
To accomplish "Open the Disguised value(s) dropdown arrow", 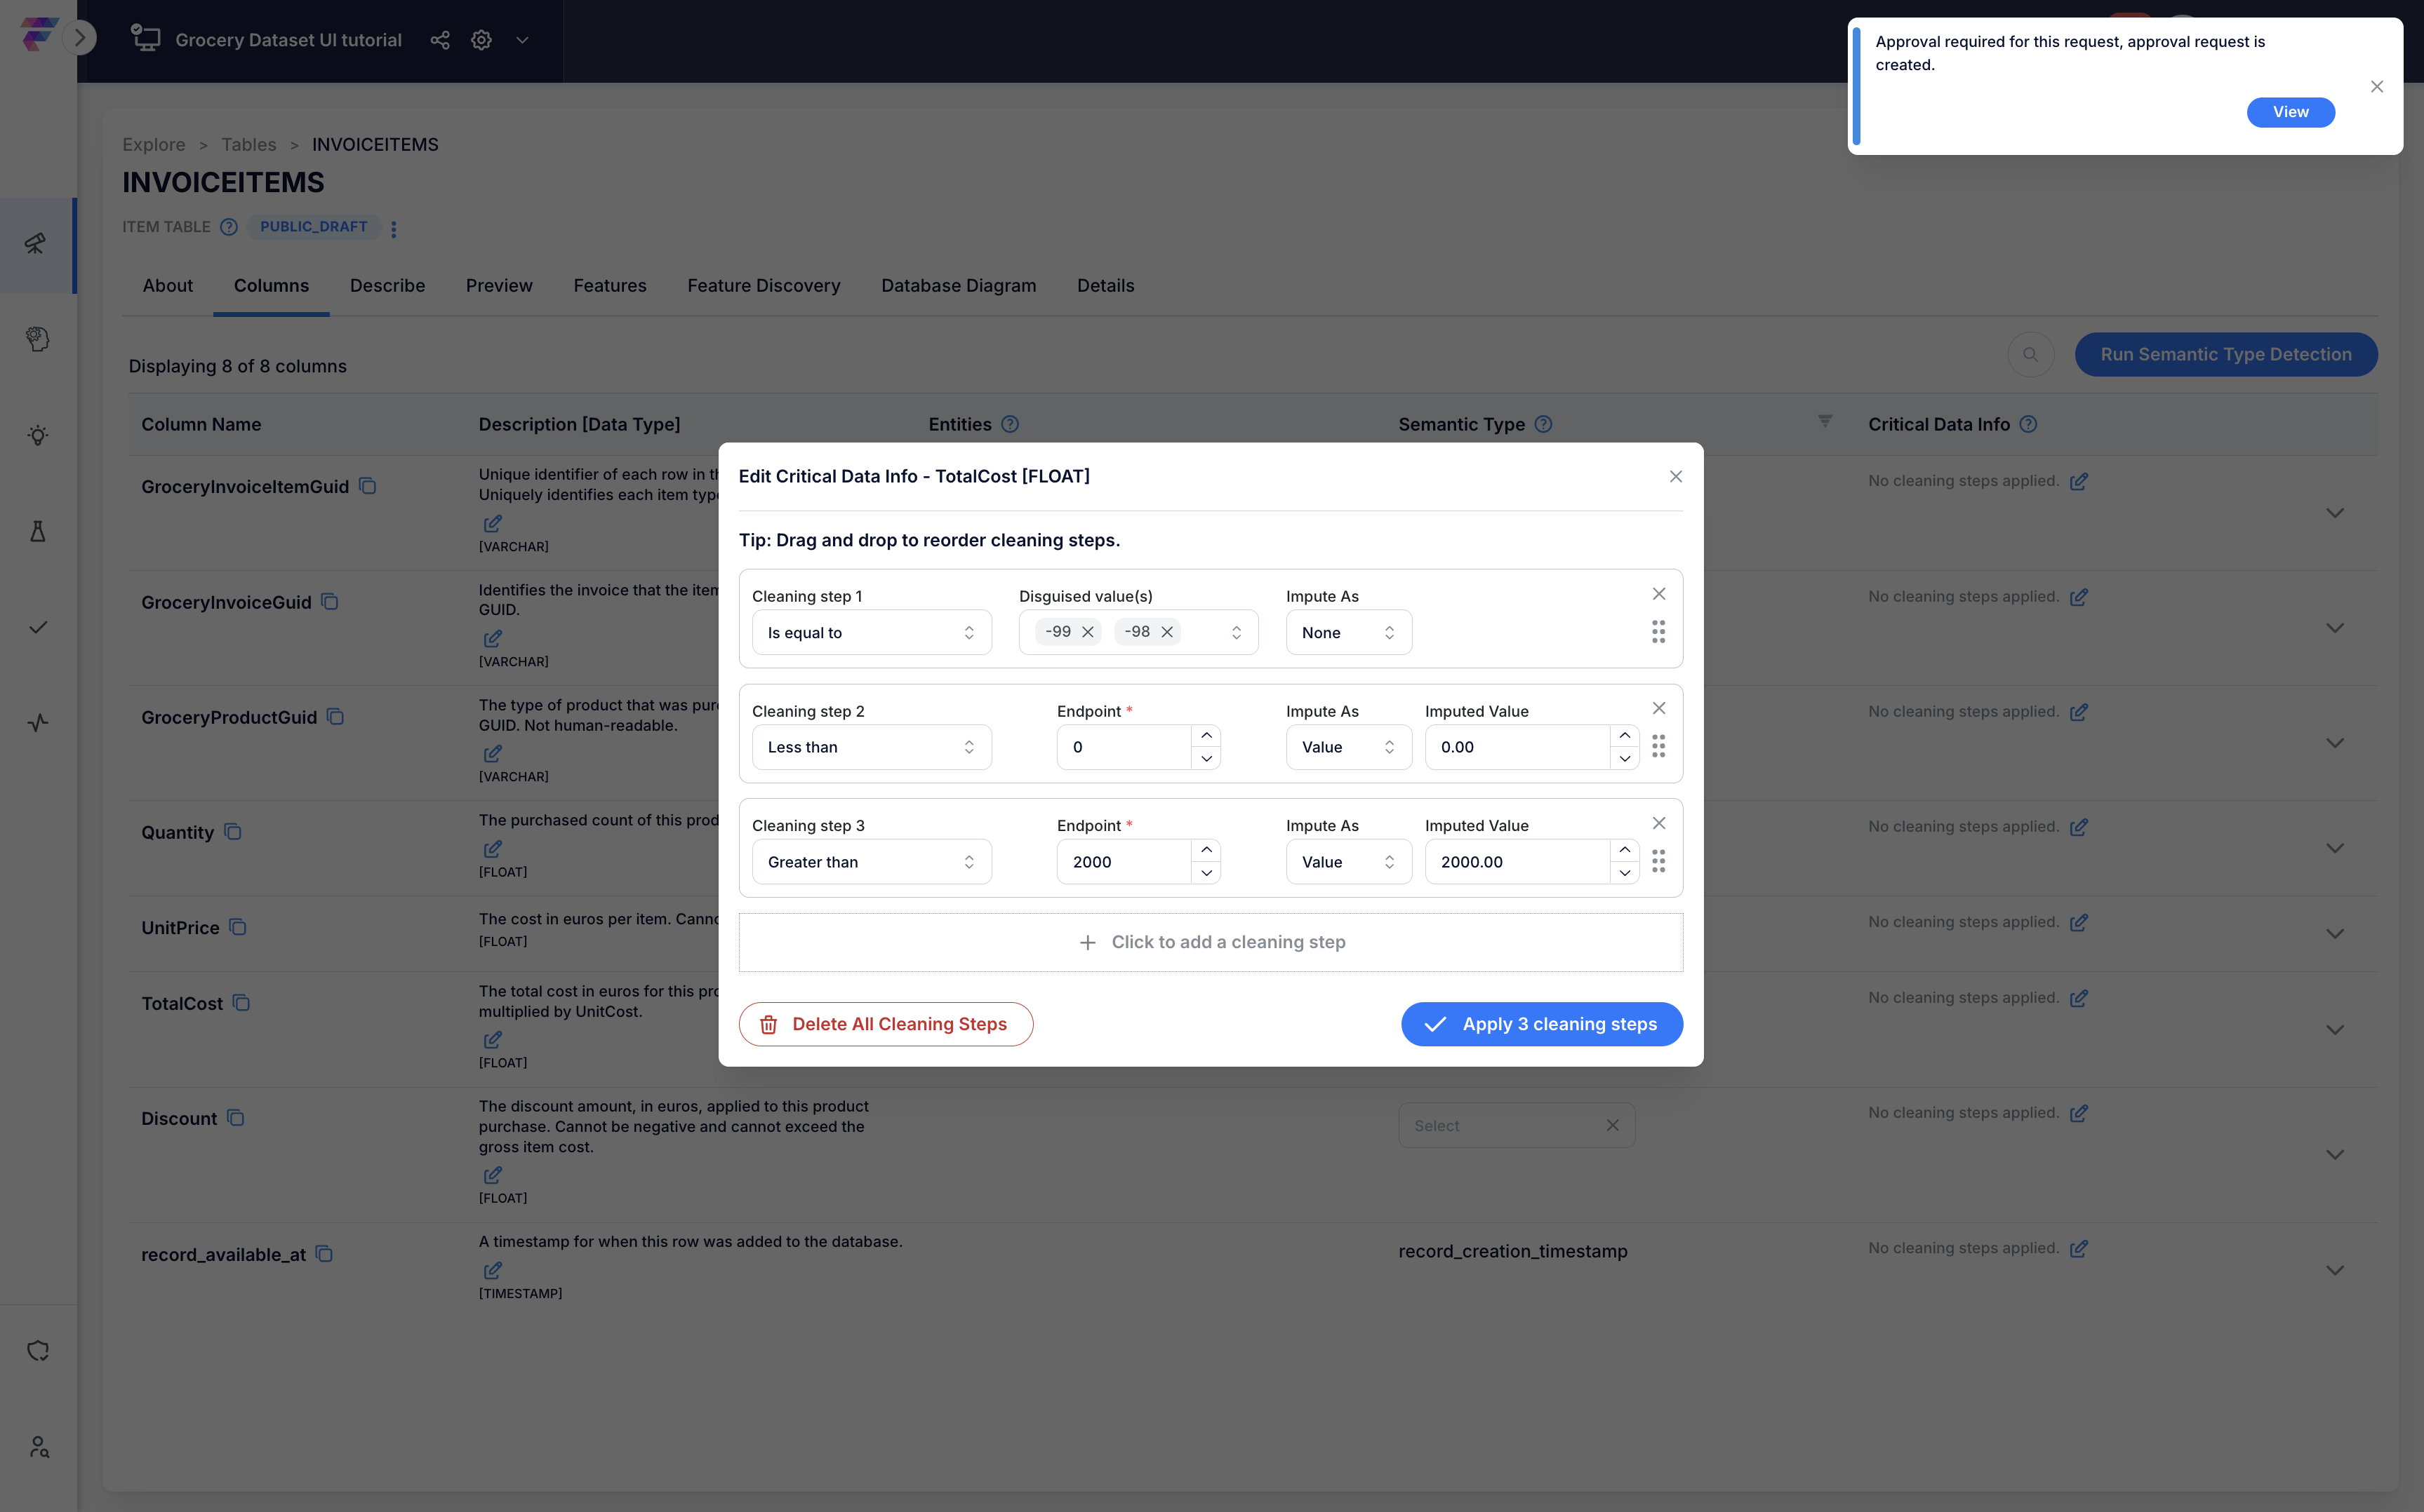I will click(1237, 633).
